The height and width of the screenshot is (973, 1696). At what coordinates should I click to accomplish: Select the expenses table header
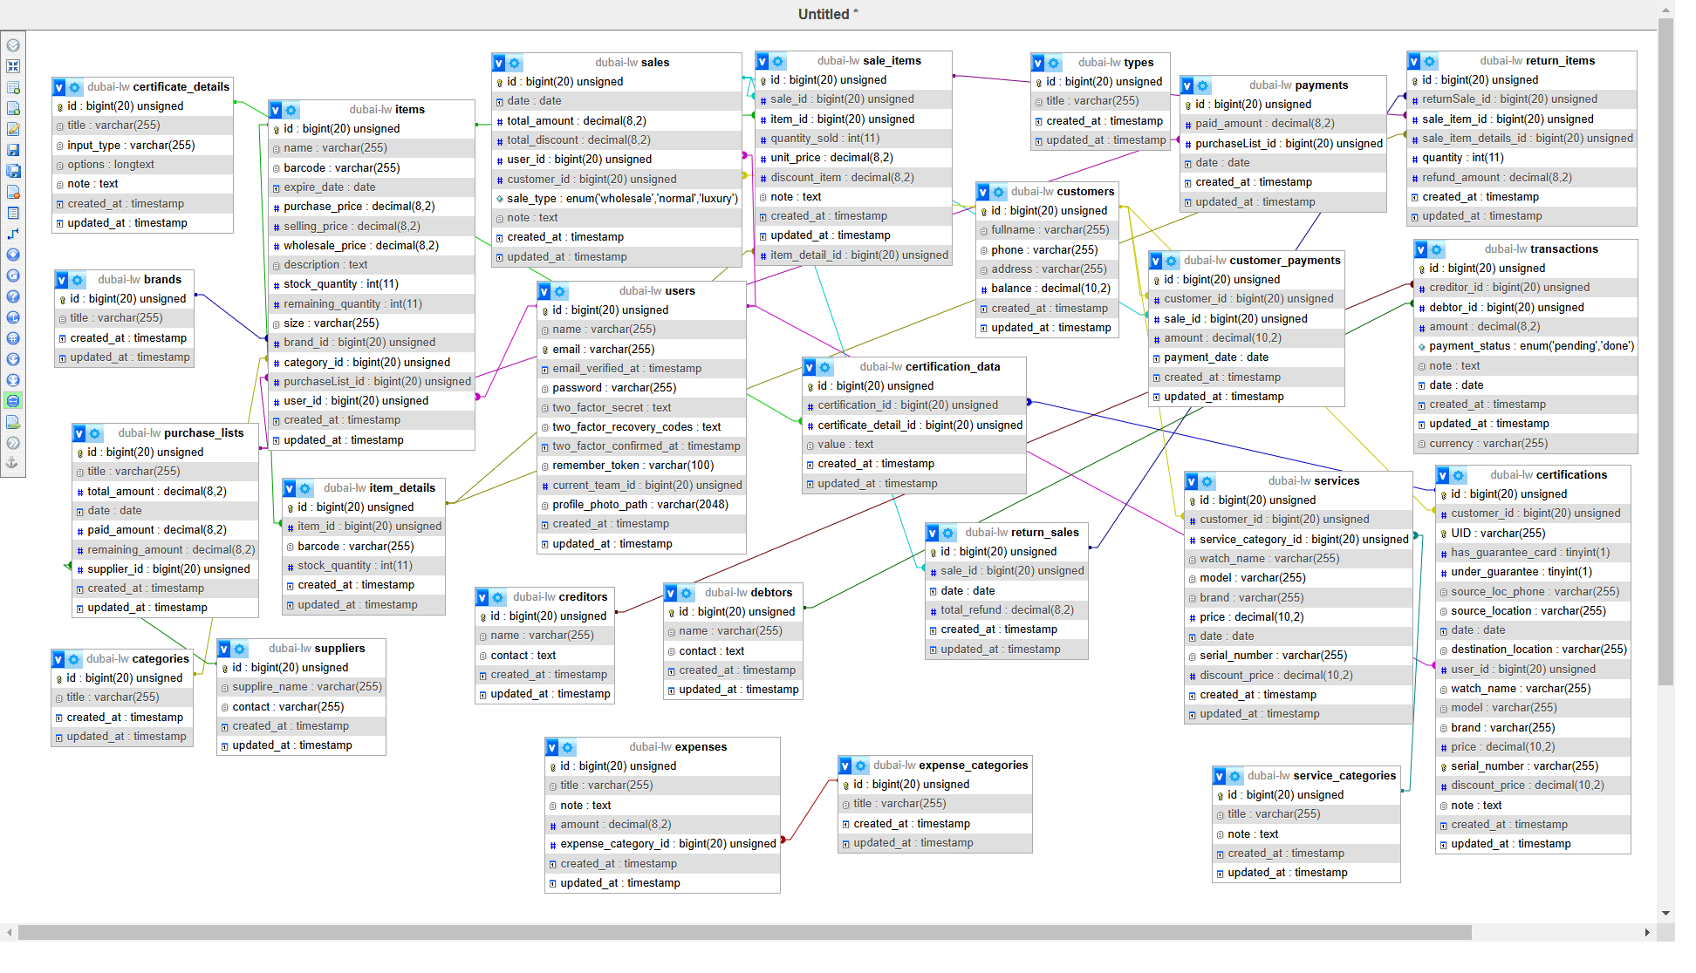[x=677, y=747]
